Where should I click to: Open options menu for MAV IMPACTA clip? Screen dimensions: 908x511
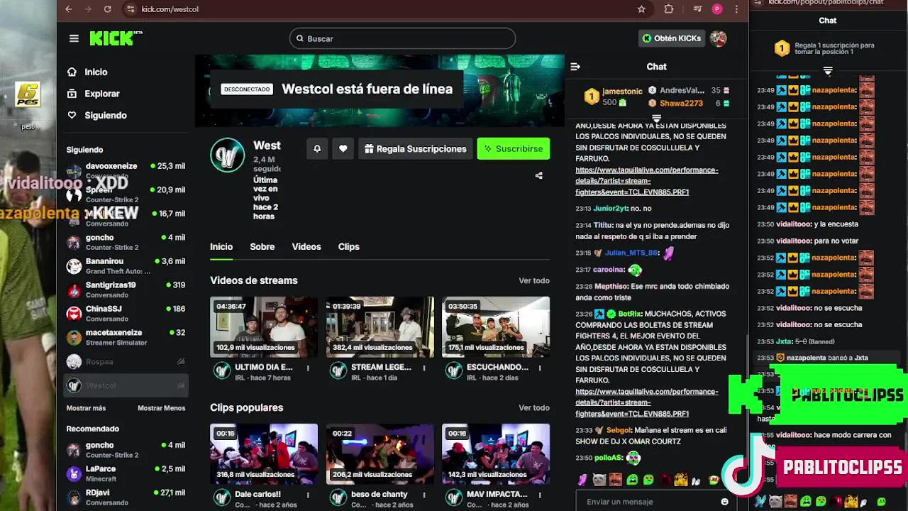540,495
